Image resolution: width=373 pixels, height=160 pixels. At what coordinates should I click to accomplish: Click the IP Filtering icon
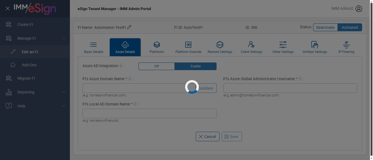tap(346, 45)
